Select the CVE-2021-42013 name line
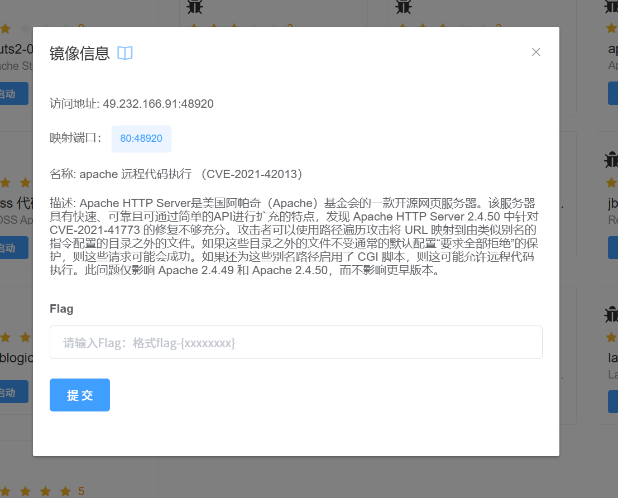Viewport: 618px width, 498px height. pos(176,174)
